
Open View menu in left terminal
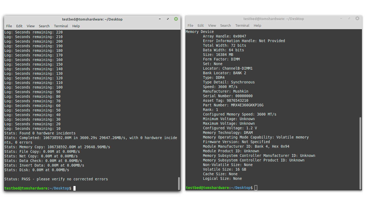(x=31, y=26)
